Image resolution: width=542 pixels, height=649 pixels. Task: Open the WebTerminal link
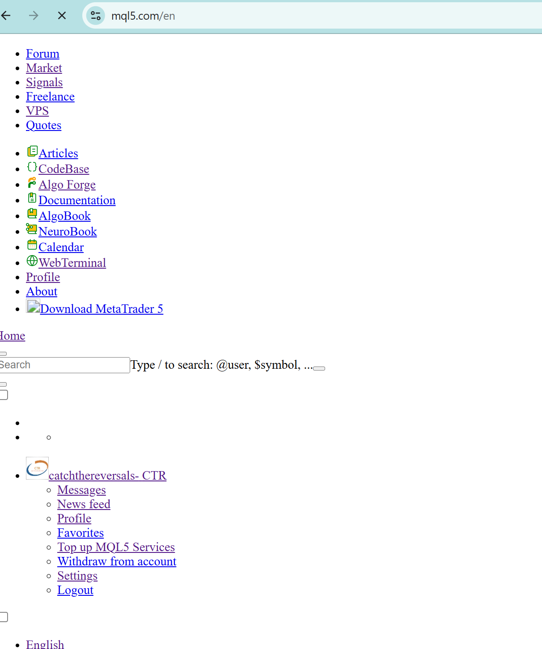click(x=72, y=263)
